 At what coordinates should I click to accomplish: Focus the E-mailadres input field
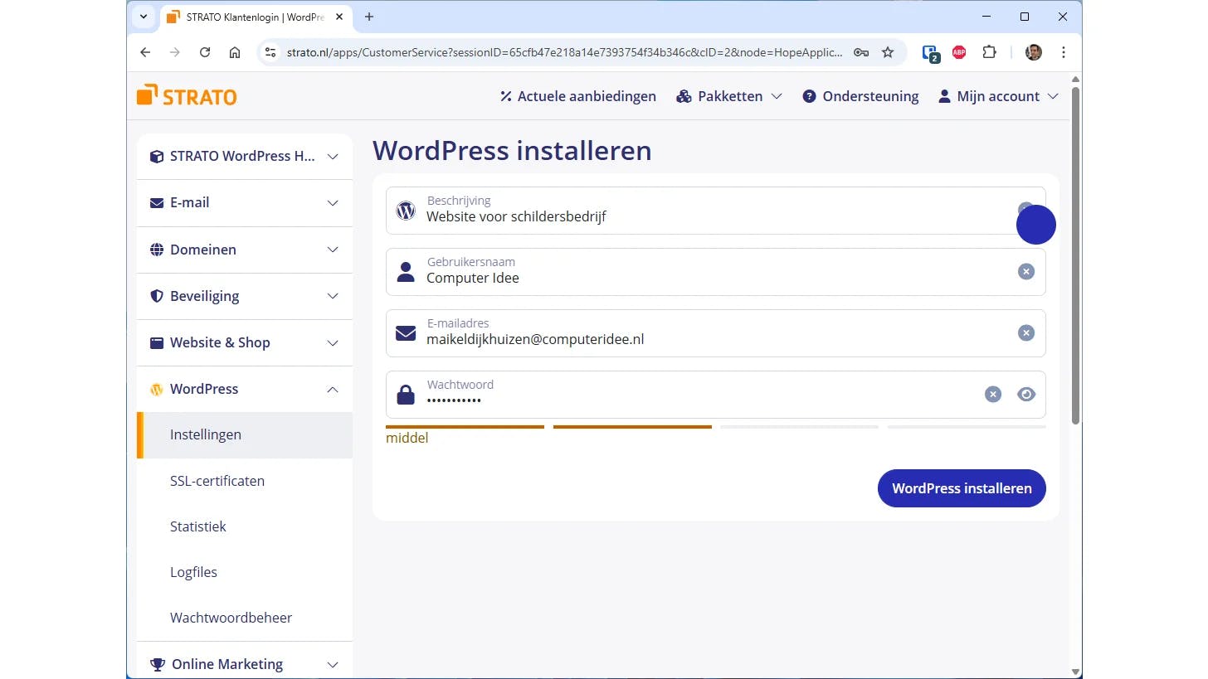pos(715,333)
